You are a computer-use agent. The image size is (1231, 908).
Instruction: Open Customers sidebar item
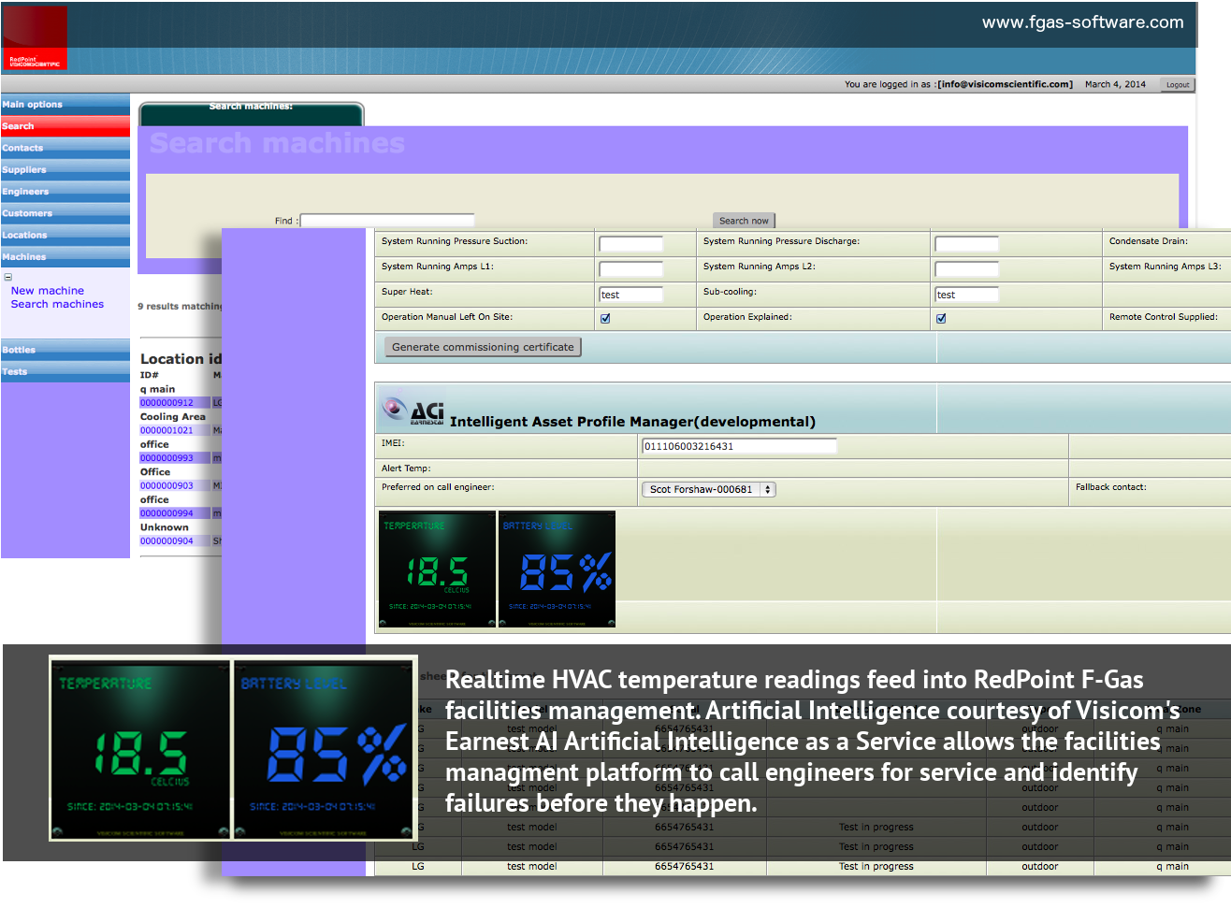65,213
